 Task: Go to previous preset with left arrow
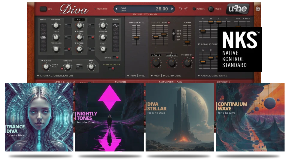(116, 9)
